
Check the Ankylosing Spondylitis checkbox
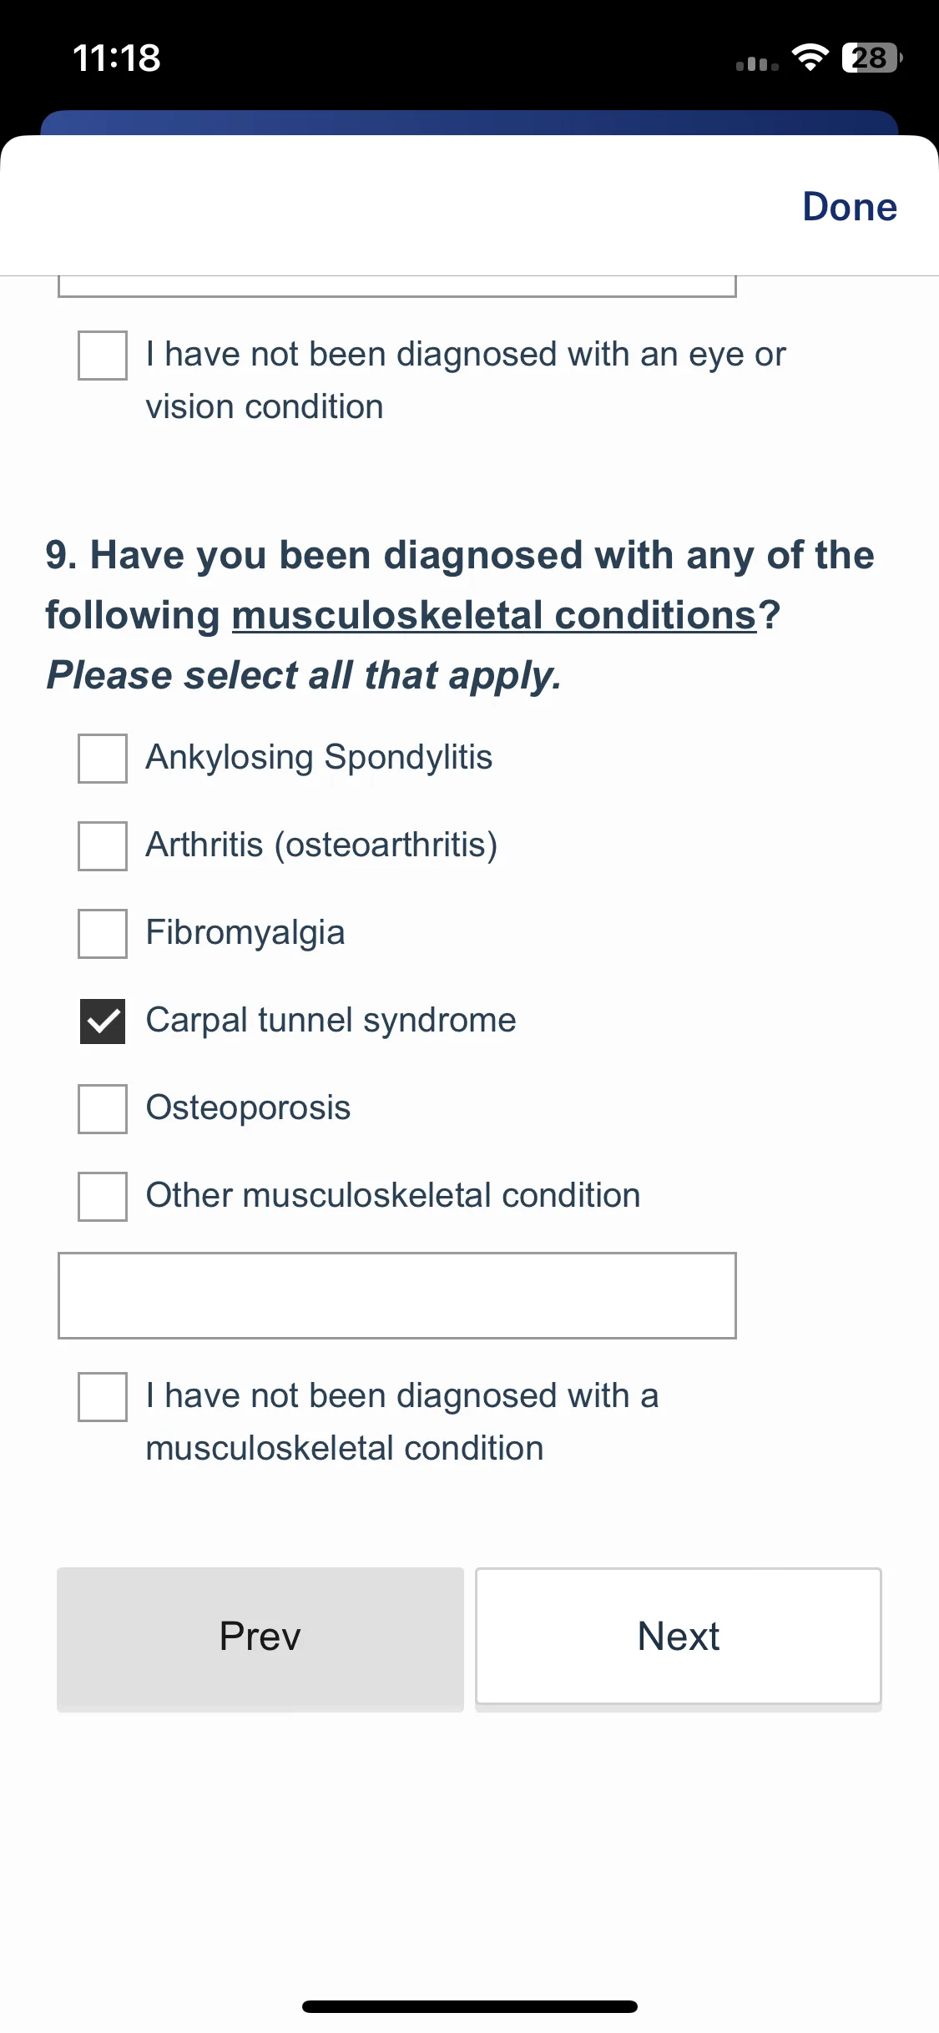point(103,759)
